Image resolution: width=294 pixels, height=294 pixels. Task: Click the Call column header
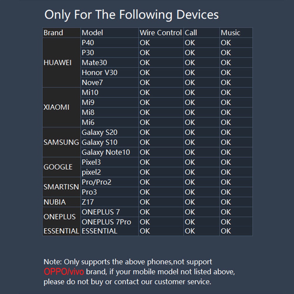202,33
